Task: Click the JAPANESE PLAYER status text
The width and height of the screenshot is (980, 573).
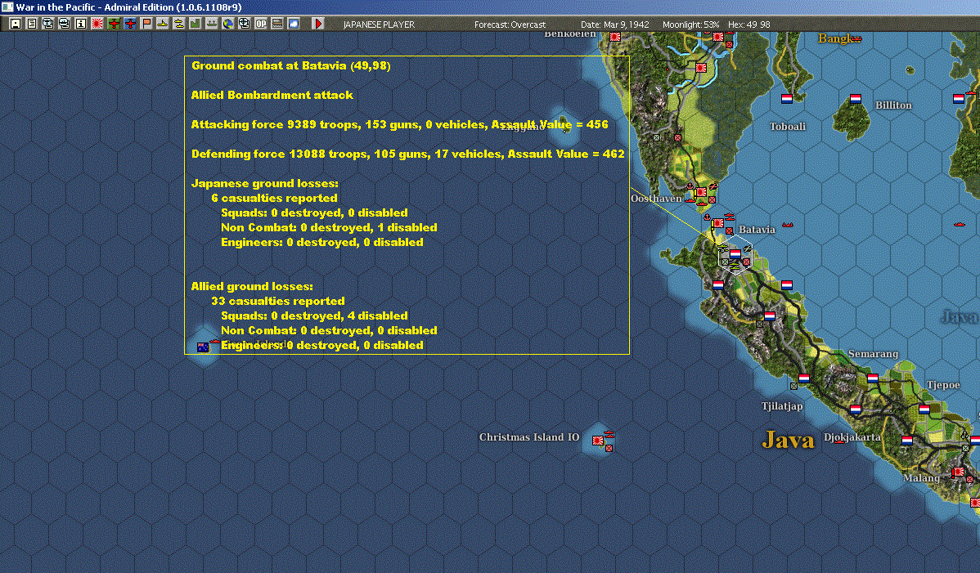Action: coord(379,25)
